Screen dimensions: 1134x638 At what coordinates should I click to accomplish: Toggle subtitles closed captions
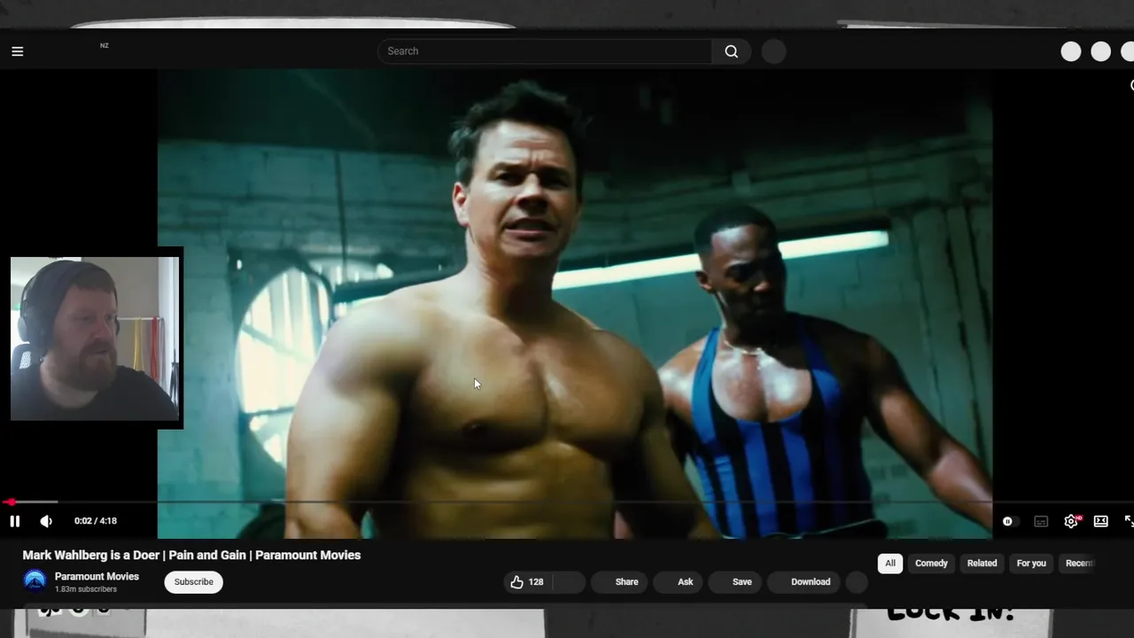(x=1041, y=521)
